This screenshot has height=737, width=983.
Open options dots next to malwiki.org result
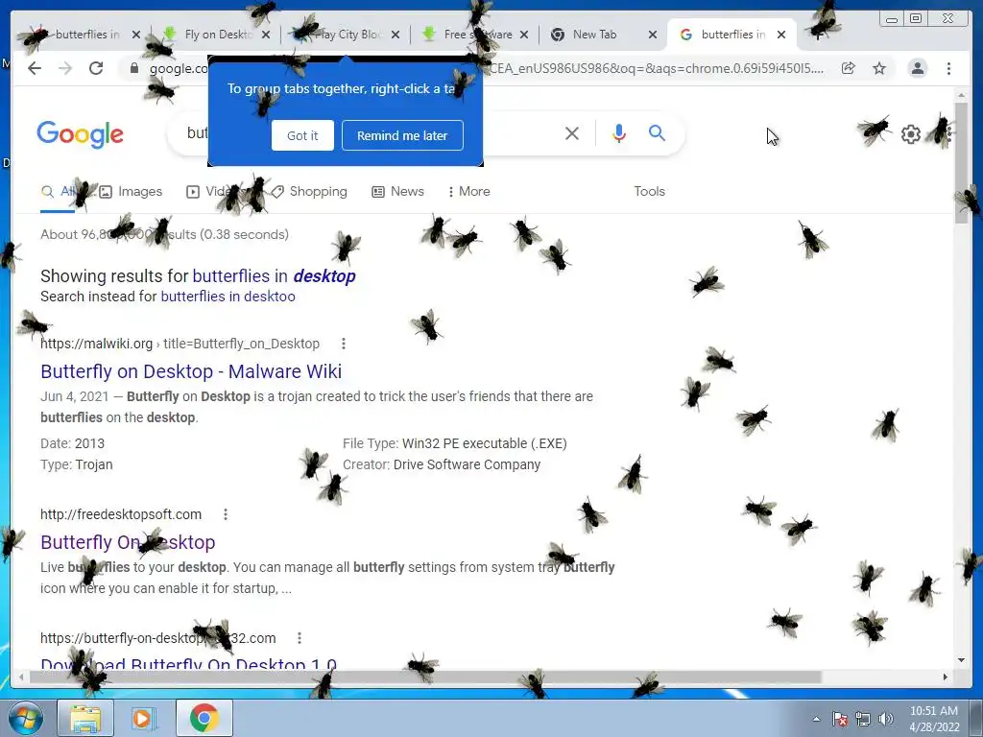coord(343,344)
